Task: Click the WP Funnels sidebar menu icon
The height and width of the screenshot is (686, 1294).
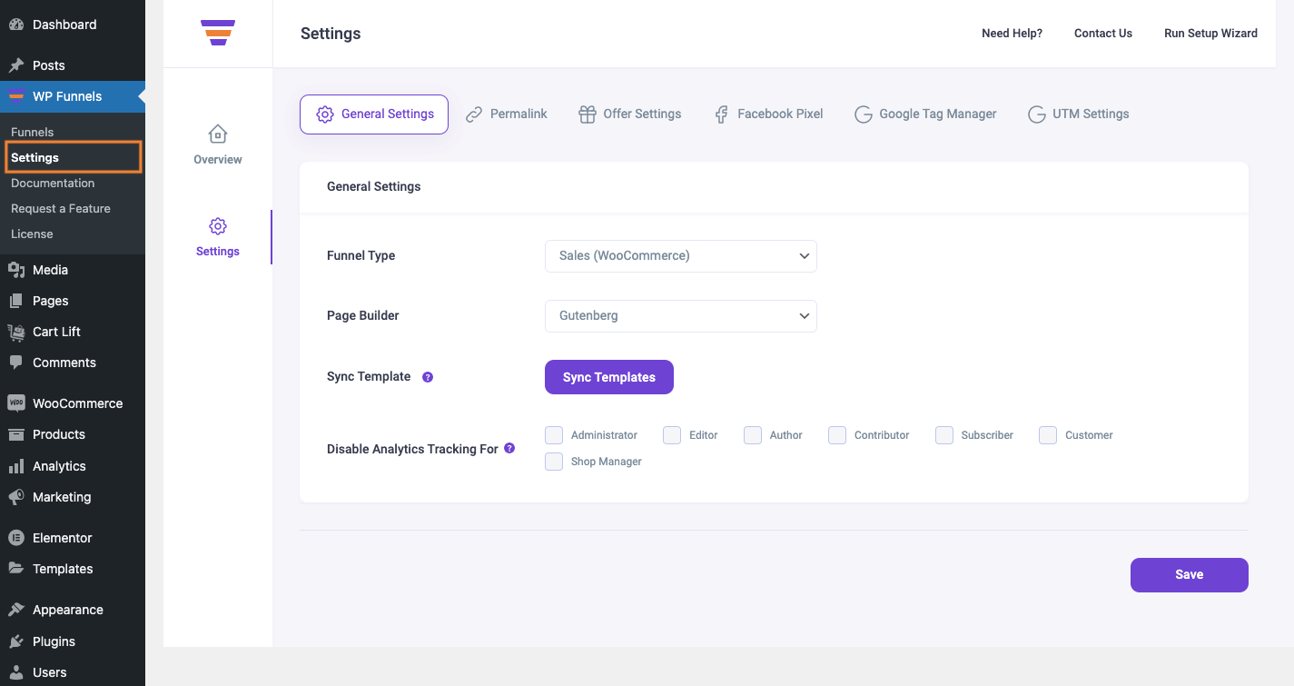Action: point(16,96)
